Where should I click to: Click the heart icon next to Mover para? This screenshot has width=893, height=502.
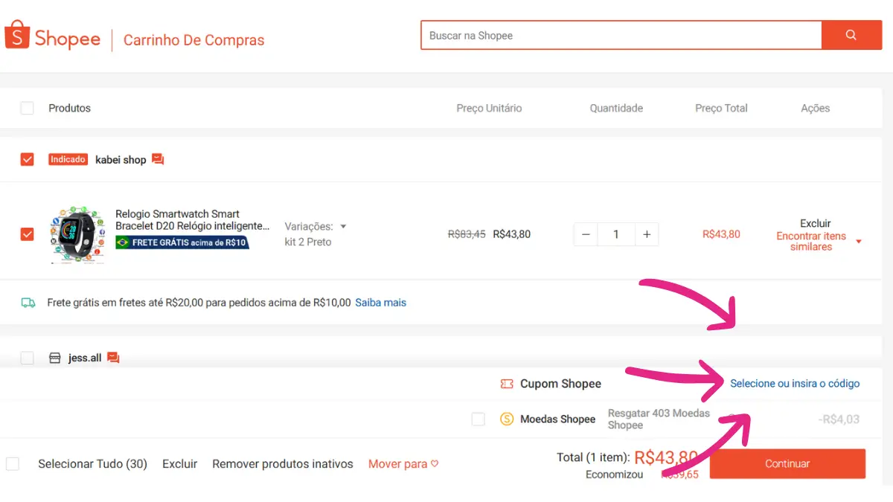point(435,463)
